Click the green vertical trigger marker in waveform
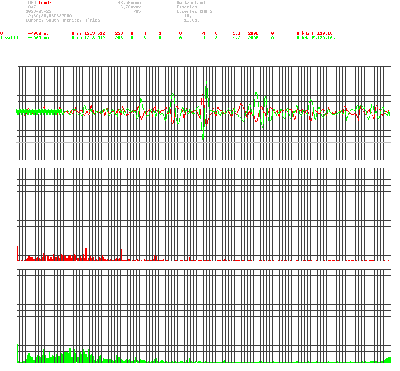This screenshot has width=400, height=371. tap(202, 113)
